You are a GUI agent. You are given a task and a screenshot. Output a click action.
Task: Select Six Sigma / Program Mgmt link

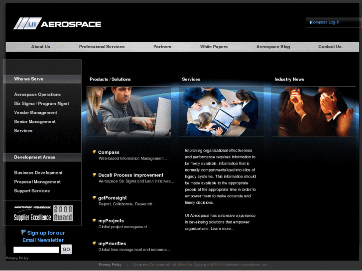(41, 103)
